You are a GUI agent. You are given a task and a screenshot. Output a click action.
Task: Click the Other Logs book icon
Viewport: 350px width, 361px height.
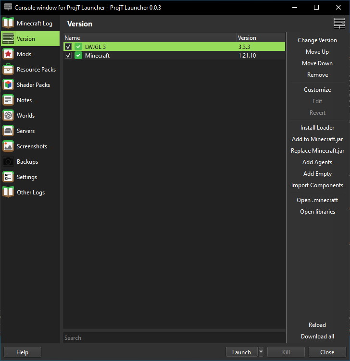click(x=8, y=192)
